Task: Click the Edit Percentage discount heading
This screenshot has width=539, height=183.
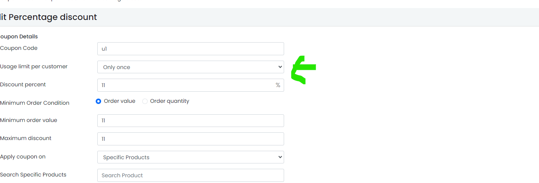Action: coord(48,17)
